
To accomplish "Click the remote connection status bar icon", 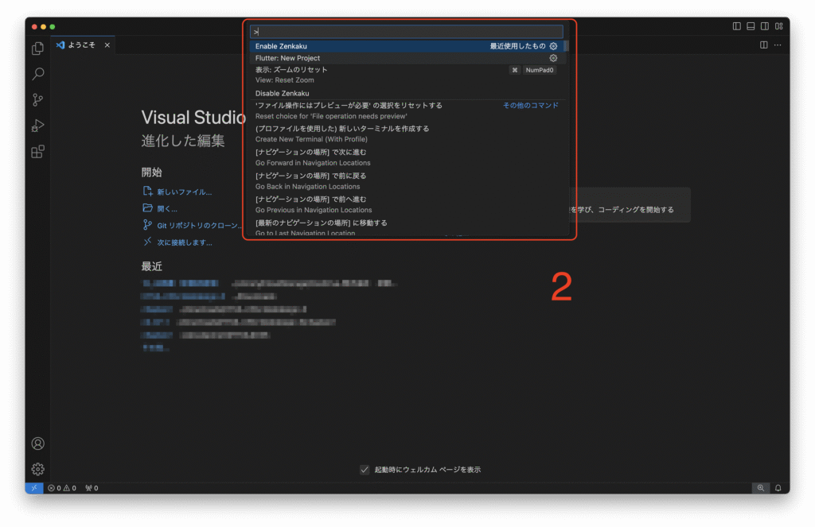I will point(33,488).
